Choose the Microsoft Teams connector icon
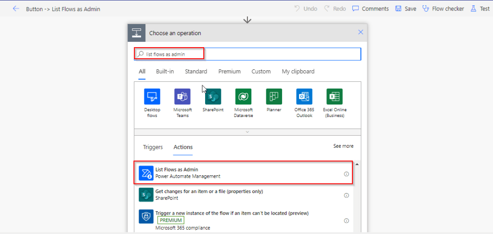This screenshot has width=493, height=234. tap(182, 97)
